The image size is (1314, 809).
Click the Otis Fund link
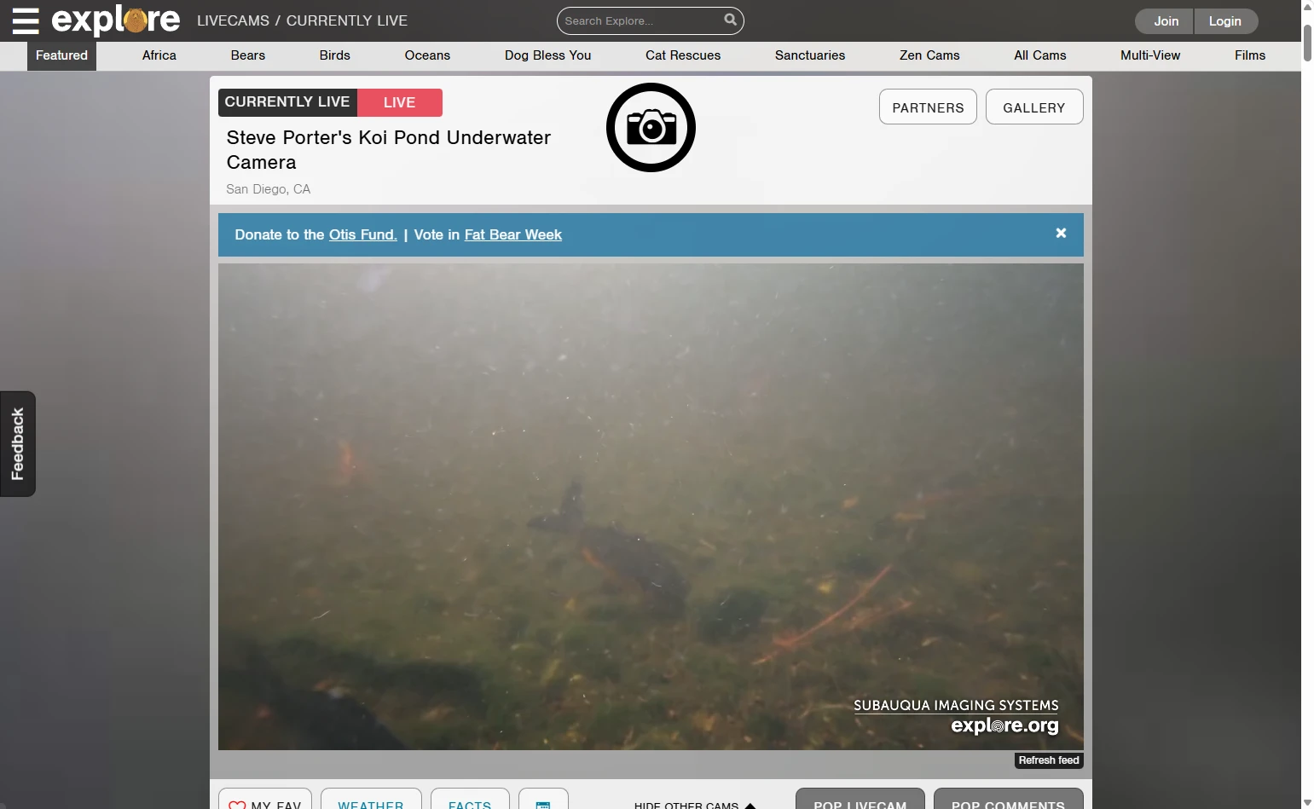(363, 234)
